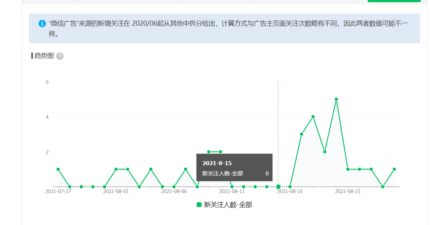
Task: Click the 2021-08-01 x-axis label
Action: coord(116,191)
